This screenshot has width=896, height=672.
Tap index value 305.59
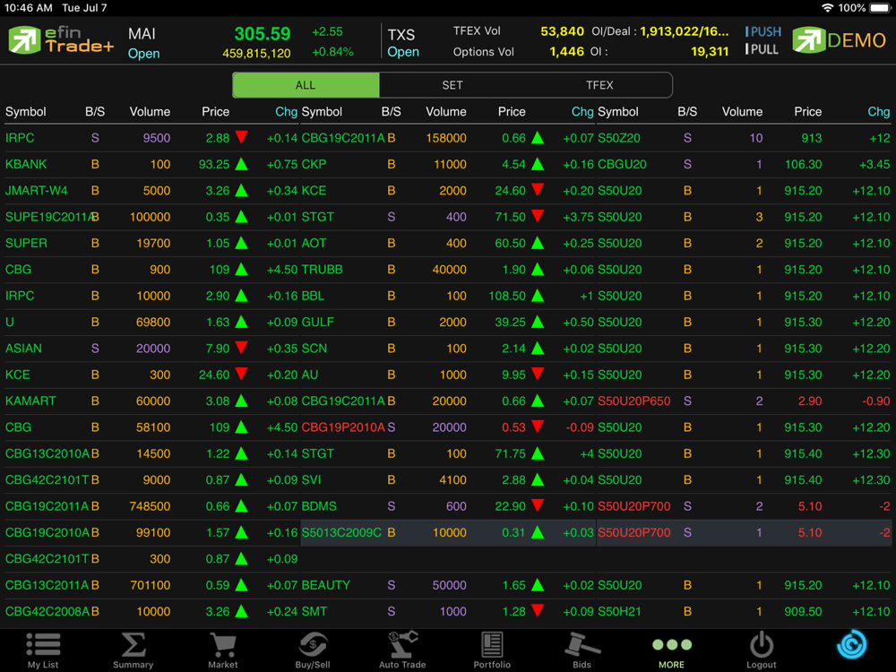click(263, 34)
